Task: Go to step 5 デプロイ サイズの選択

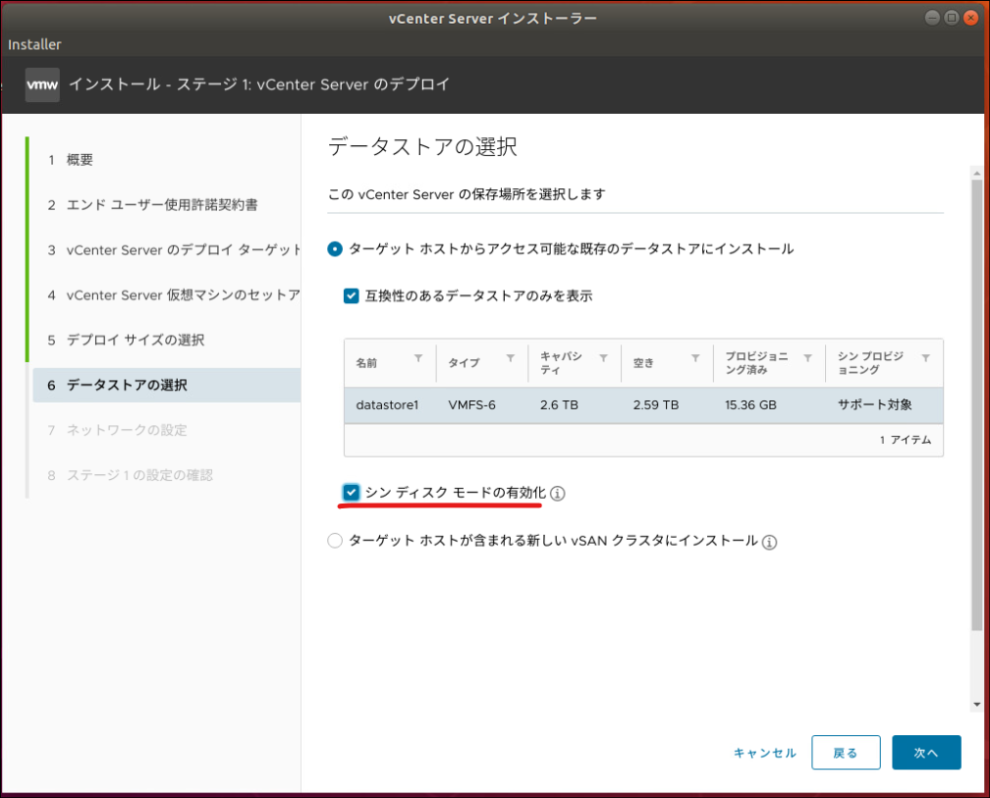Action: click(x=126, y=341)
